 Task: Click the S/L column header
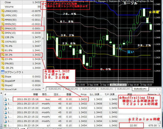(x=96, y=95)
